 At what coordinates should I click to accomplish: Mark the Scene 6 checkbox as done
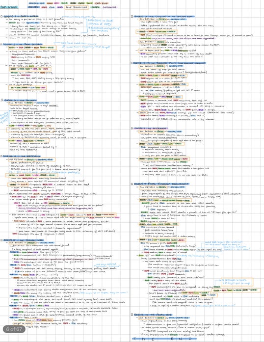pos(132,16)
